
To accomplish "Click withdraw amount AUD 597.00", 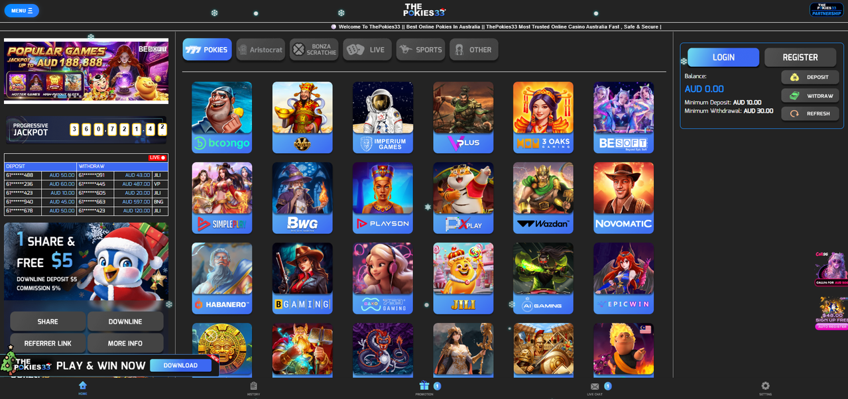I will click(137, 201).
